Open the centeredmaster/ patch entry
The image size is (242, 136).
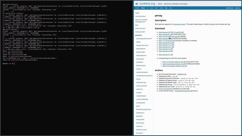tap(142, 72)
